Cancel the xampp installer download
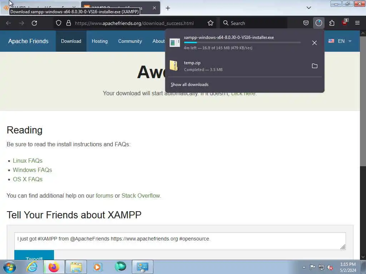The image size is (366, 274). [x=315, y=43]
